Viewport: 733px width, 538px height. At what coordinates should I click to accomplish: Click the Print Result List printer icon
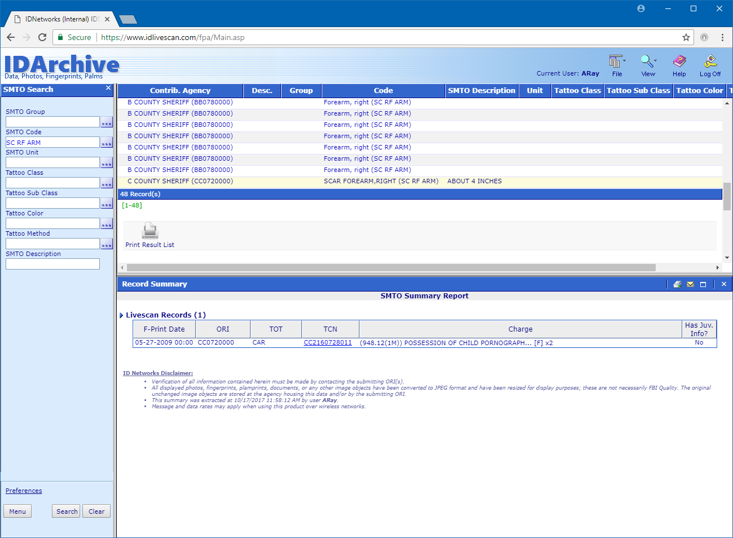[150, 231]
